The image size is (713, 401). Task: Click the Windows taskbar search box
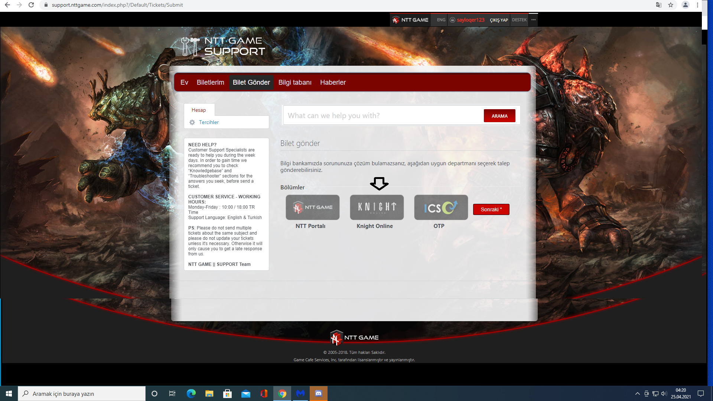[82, 394]
